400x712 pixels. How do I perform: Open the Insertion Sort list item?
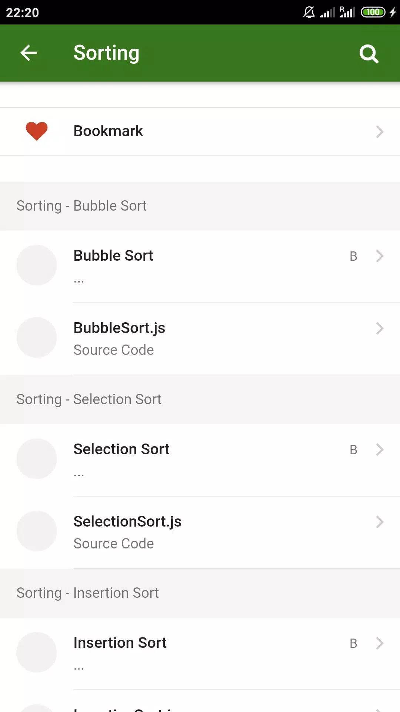point(200,653)
